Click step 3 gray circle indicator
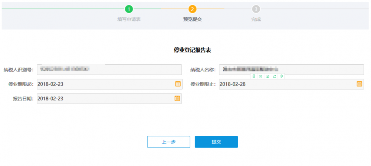The height and width of the screenshot is (166, 371). 256,9
